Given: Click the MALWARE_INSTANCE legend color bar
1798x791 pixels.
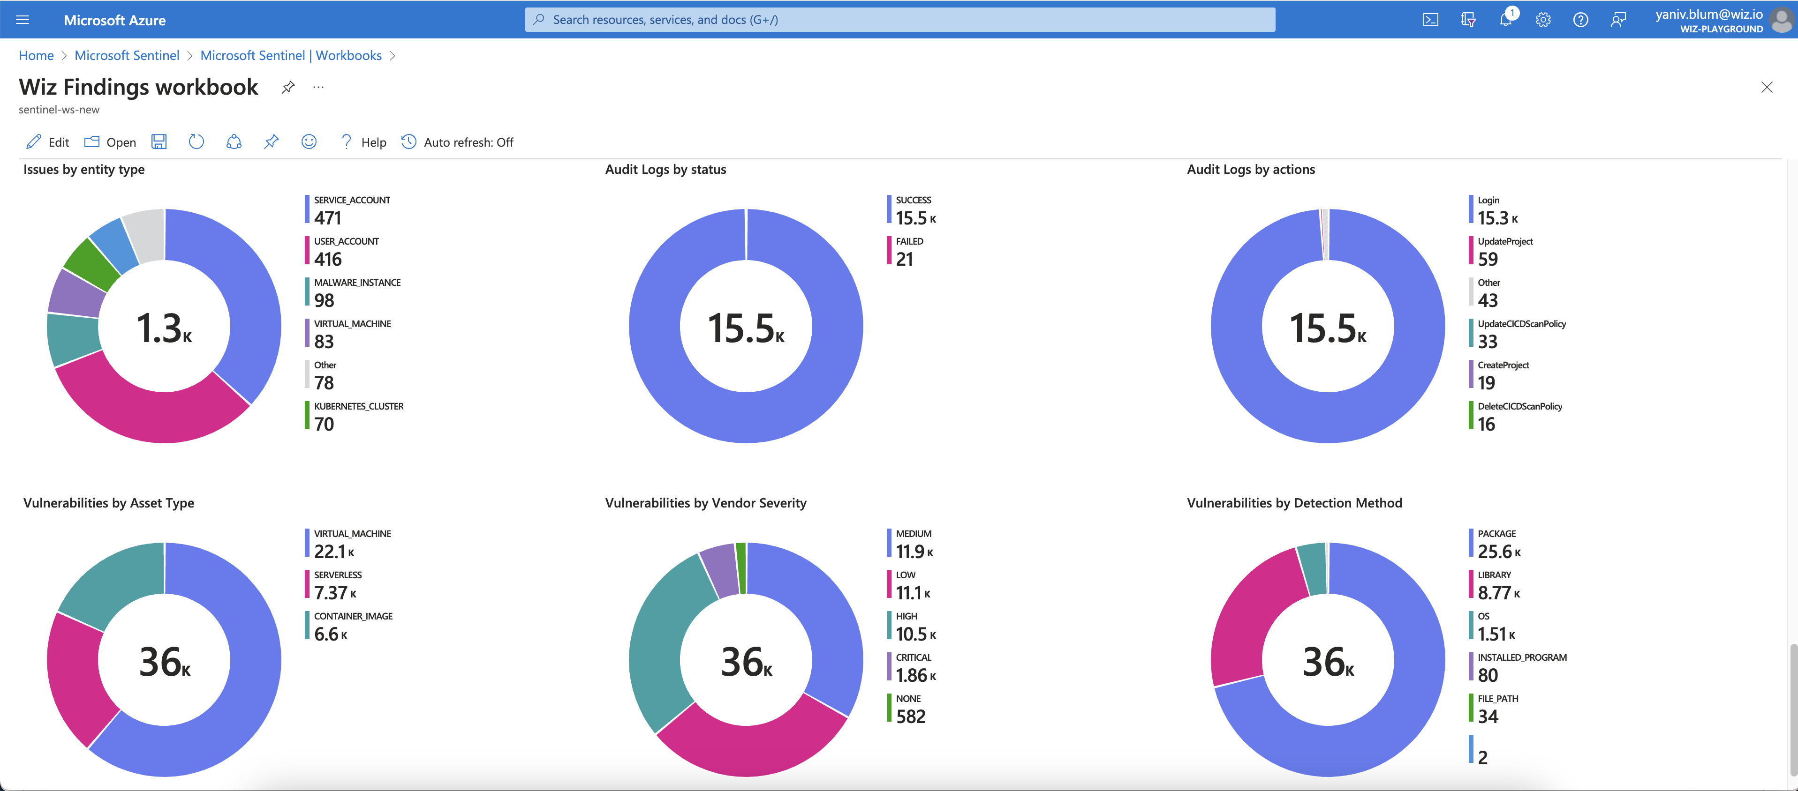Looking at the screenshot, I should click(307, 291).
